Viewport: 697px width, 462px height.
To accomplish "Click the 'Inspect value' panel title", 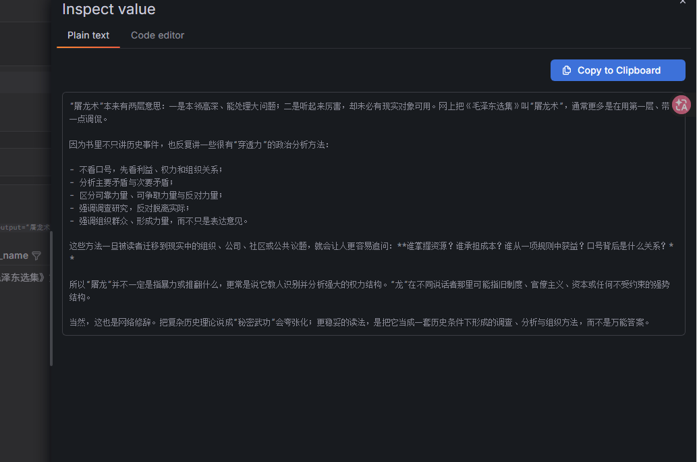I will tap(109, 9).
